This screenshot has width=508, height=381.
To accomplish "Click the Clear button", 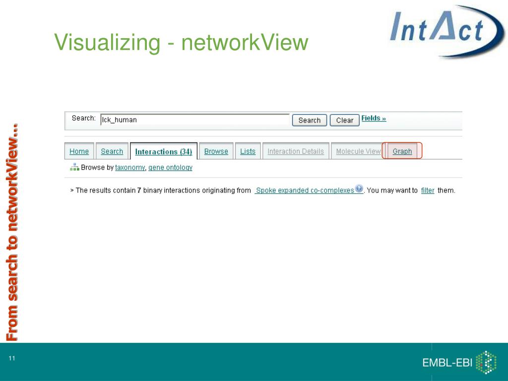I will pos(344,120).
